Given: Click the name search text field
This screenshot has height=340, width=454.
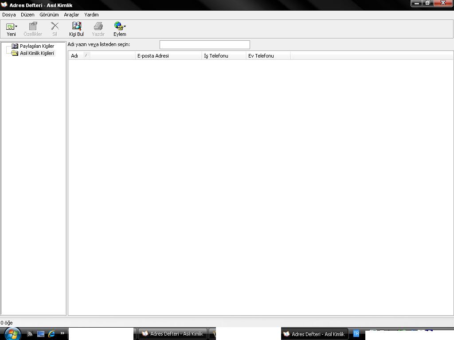Looking at the screenshot, I should [x=204, y=45].
